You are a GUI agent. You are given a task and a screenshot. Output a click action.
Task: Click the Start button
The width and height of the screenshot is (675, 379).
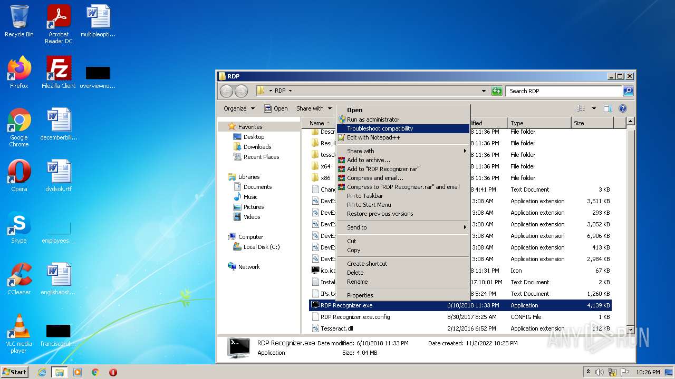click(x=15, y=372)
